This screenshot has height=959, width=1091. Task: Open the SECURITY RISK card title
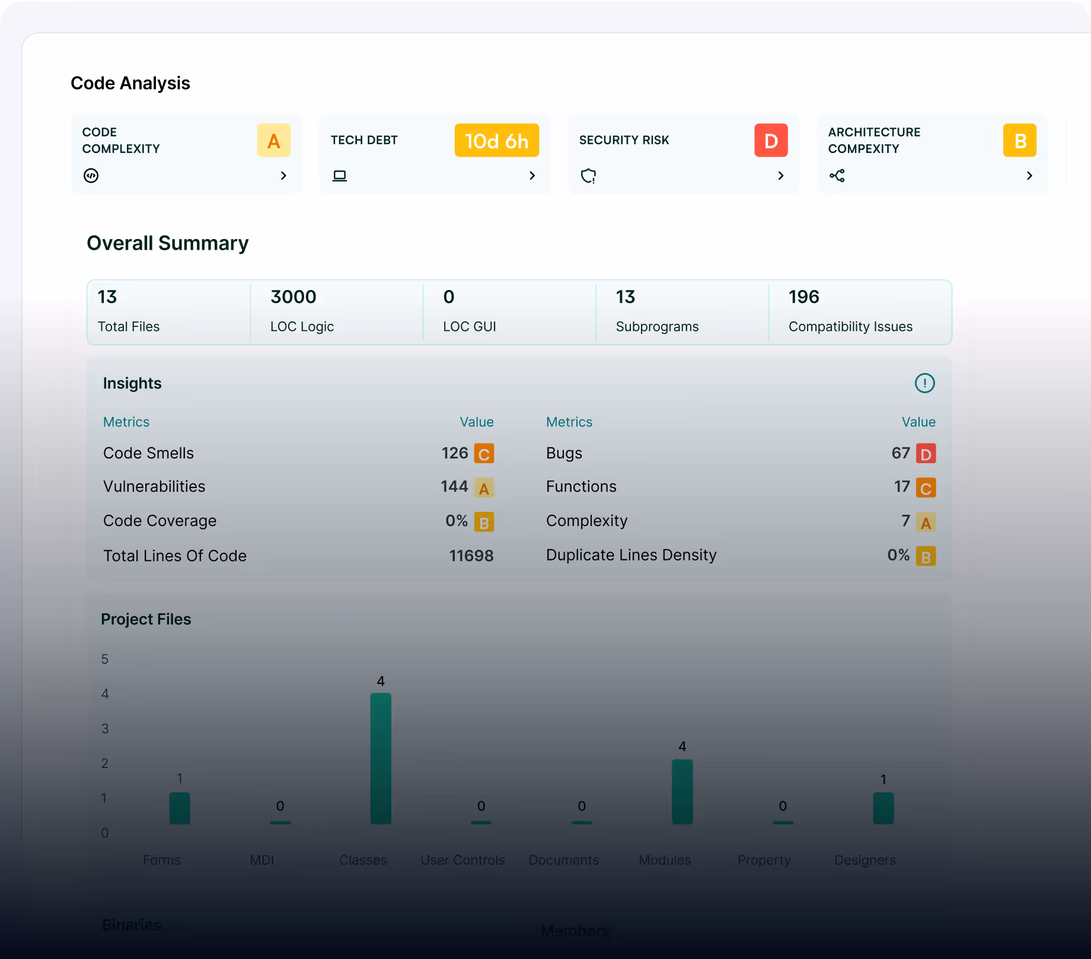624,141
